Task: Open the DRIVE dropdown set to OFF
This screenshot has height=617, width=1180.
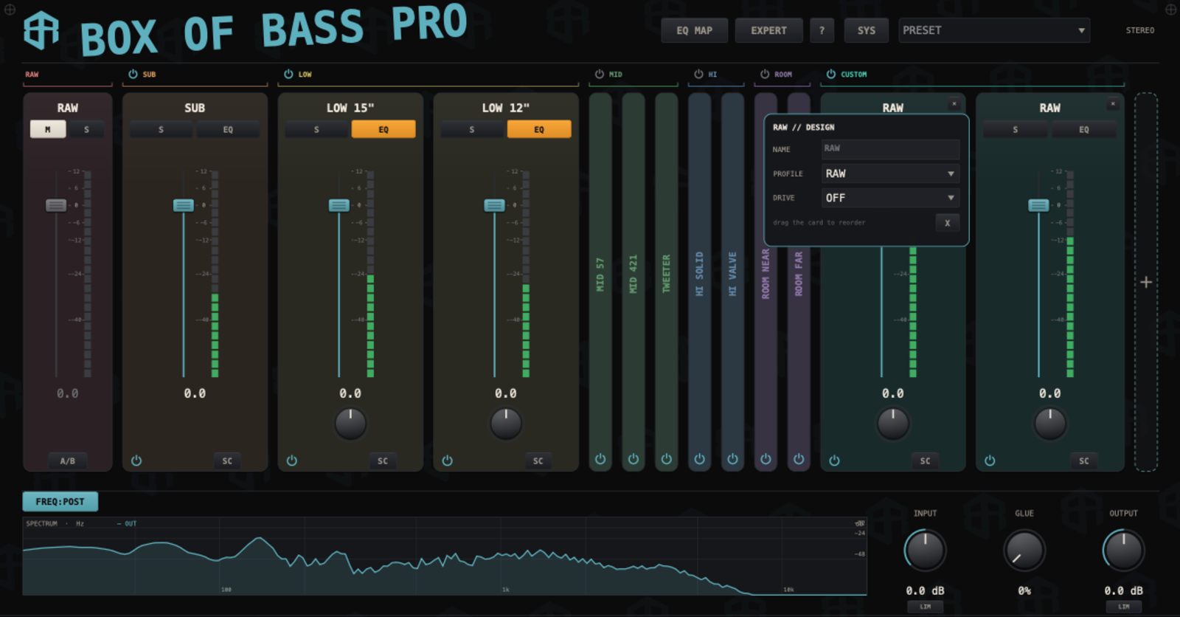Action: coord(891,198)
